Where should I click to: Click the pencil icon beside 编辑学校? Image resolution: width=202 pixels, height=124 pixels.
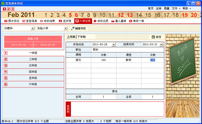pyautogui.click(x=73, y=28)
